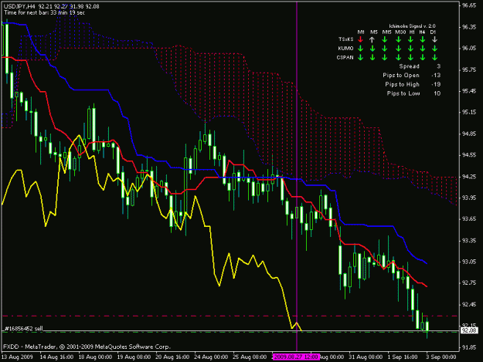Click the -19 Pips to High value
The height and width of the screenshot is (362, 483).
click(436, 84)
